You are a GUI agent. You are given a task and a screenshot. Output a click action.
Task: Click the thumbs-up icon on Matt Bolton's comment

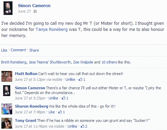tap(80, 79)
